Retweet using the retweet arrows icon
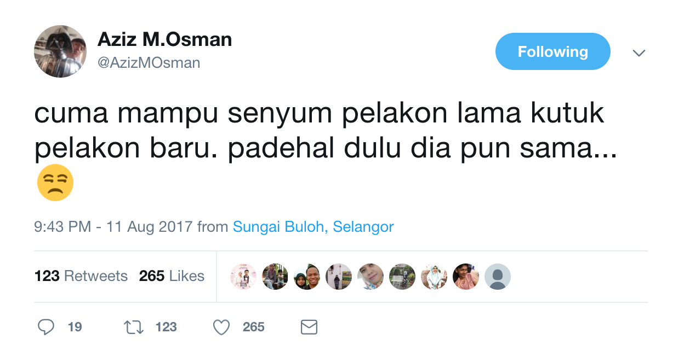 point(134,327)
